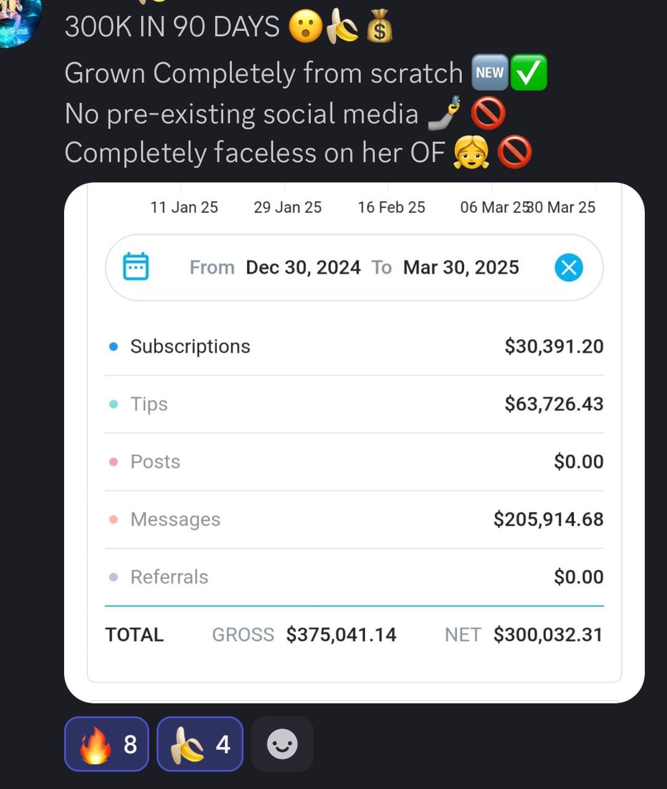
Task: Toggle the banana emoji reaction
Action: tap(200, 744)
